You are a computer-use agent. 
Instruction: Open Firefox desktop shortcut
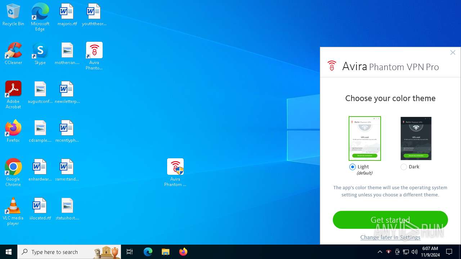point(13,132)
